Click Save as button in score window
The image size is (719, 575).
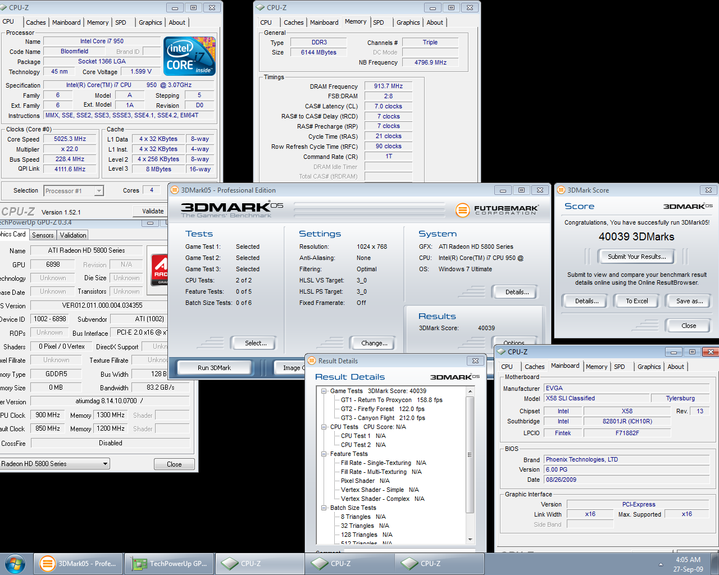click(689, 301)
